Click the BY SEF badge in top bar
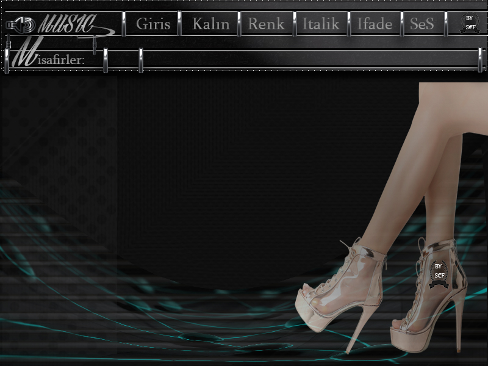The height and width of the screenshot is (366, 488). coord(470,23)
